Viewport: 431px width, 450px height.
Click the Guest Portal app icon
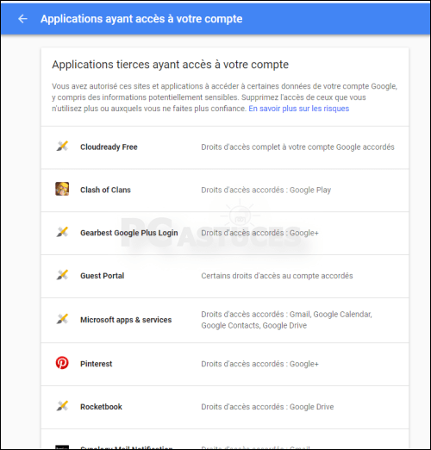[x=62, y=275]
